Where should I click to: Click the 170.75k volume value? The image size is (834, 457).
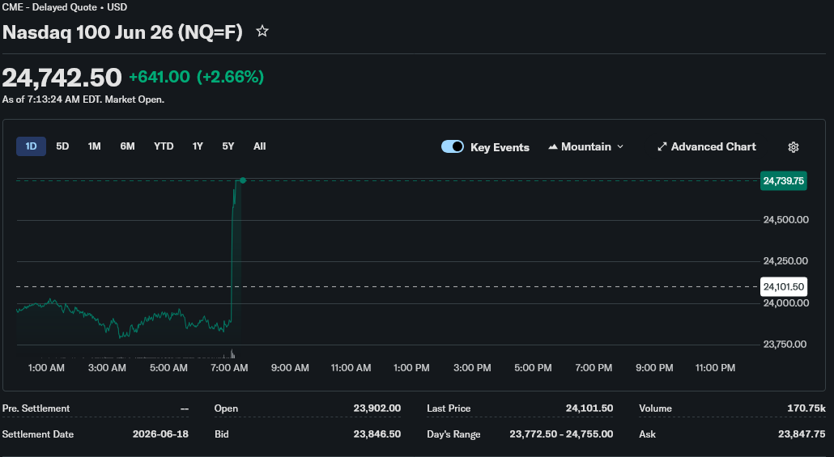pyautogui.click(x=806, y=408)
